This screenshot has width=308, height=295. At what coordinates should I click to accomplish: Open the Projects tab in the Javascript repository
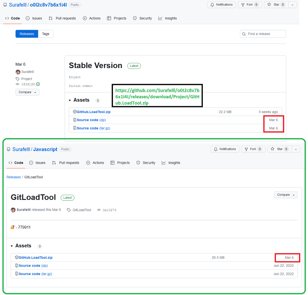120,163
